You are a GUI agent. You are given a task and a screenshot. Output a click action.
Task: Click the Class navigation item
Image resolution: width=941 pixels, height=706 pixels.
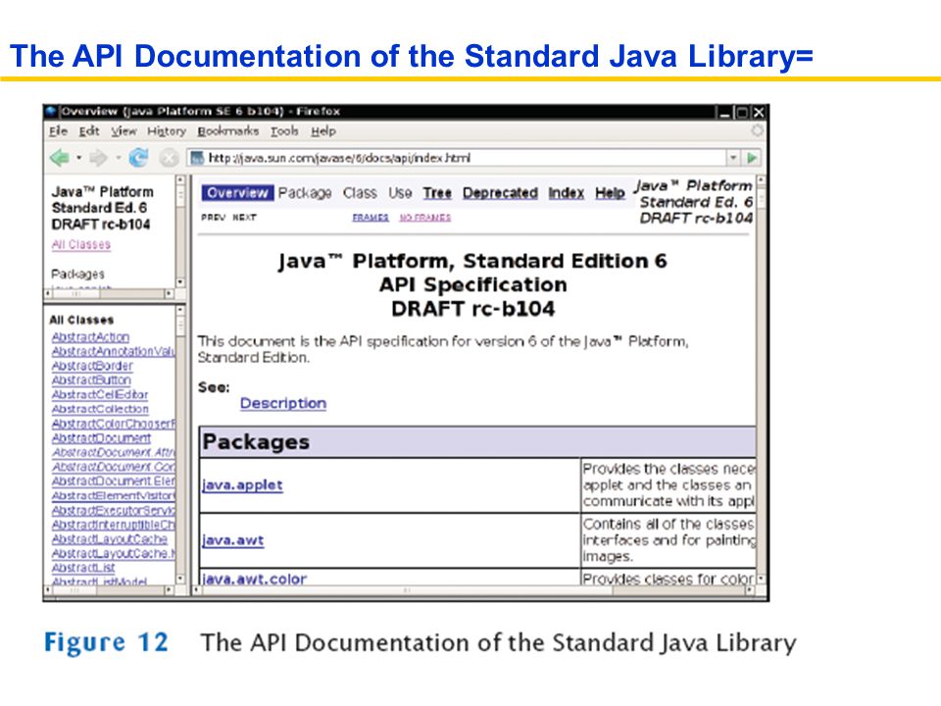click(x=360, y=193)
